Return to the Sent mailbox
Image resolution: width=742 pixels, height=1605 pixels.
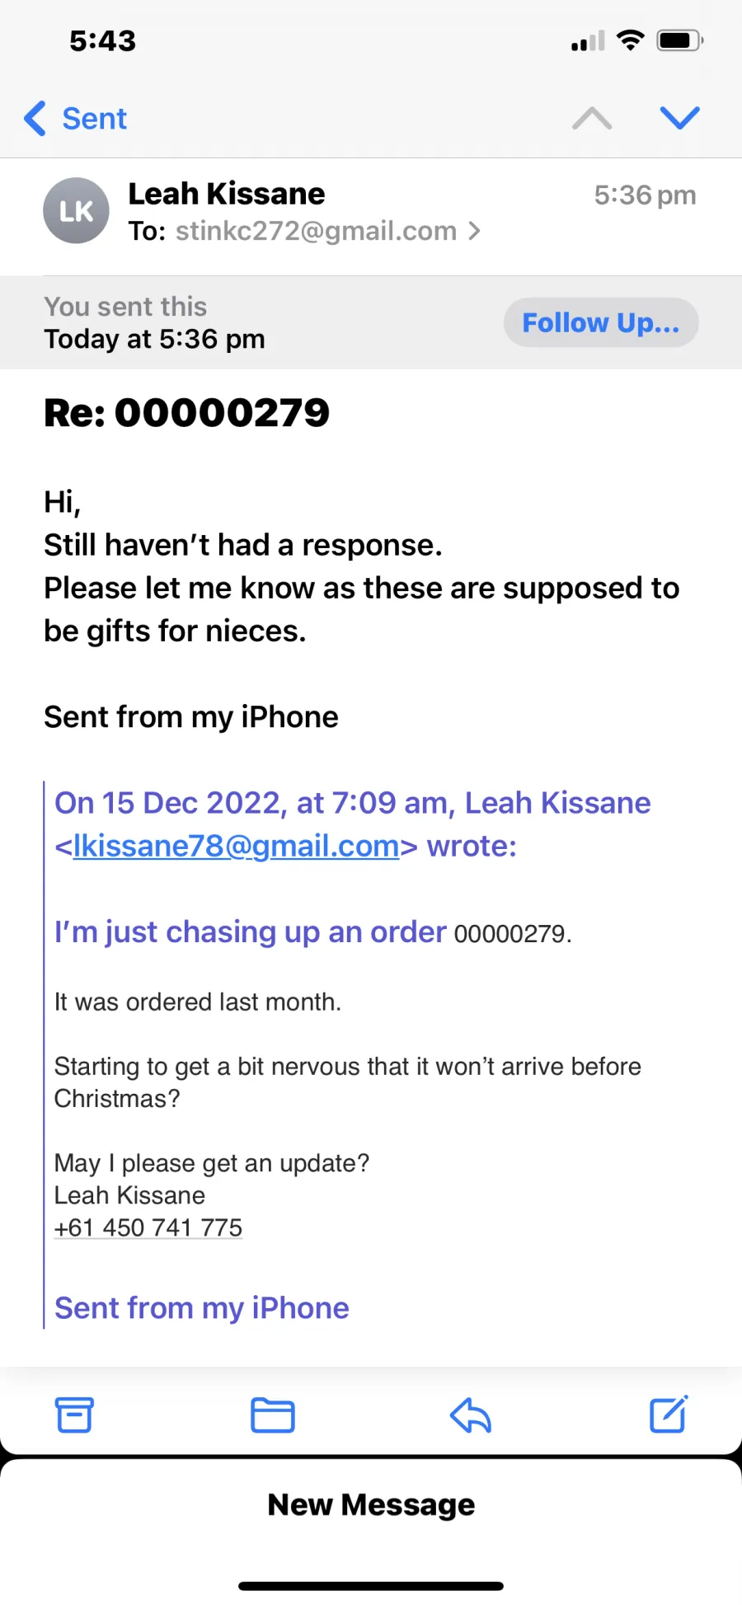point(94,119)
